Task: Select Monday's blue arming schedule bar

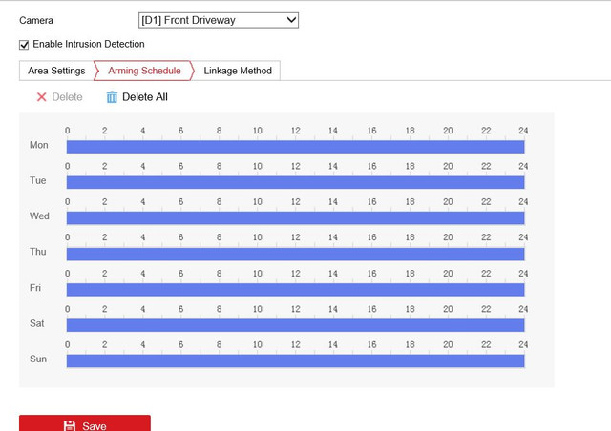Action: tap(295, 146)
